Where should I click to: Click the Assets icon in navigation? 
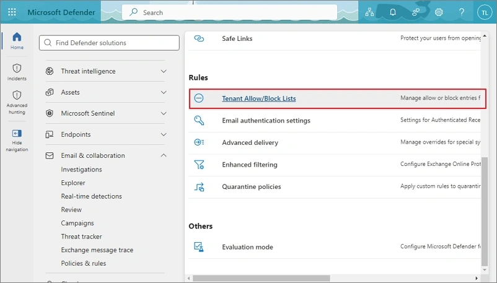click(x=50, y=92)
